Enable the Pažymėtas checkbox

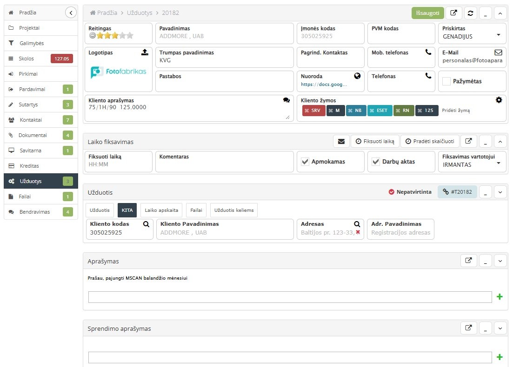[x=446, y=81]
